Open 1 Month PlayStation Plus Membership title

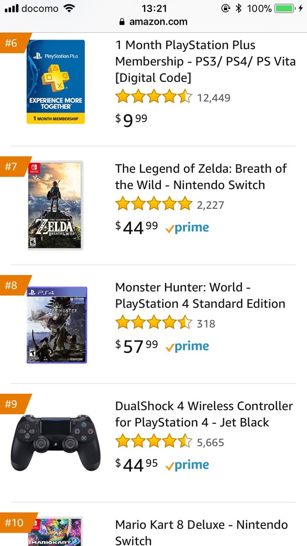205,61
